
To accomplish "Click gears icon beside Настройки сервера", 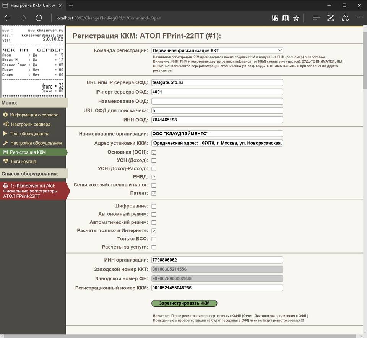I will tap(6, 124).
